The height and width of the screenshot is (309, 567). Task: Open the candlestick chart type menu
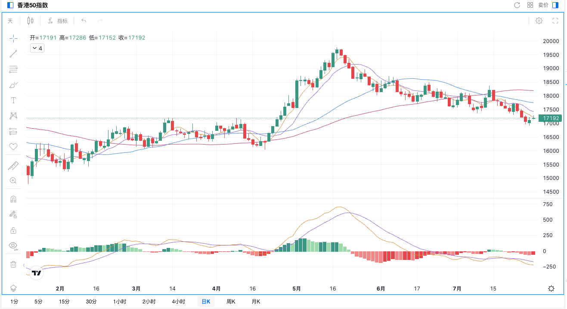pos(30,21)
